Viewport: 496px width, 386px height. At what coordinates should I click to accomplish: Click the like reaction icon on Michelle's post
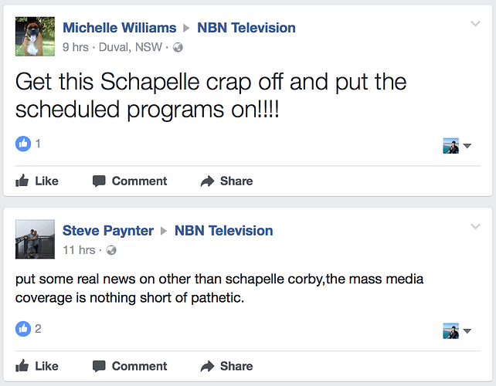tap(23, 144)
